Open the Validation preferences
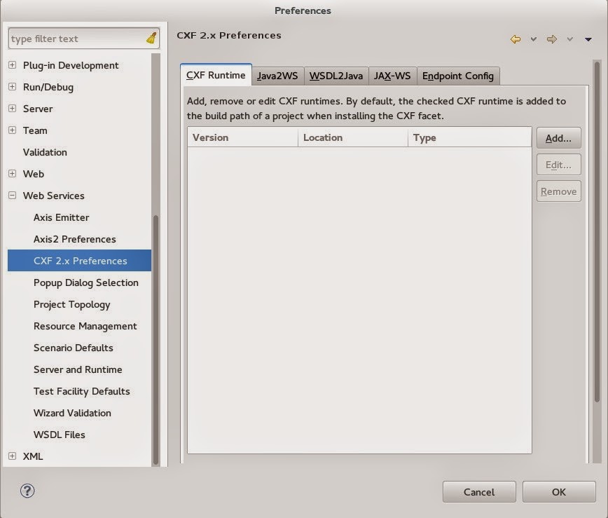The image size is (608, 518). tap(45, 152)
